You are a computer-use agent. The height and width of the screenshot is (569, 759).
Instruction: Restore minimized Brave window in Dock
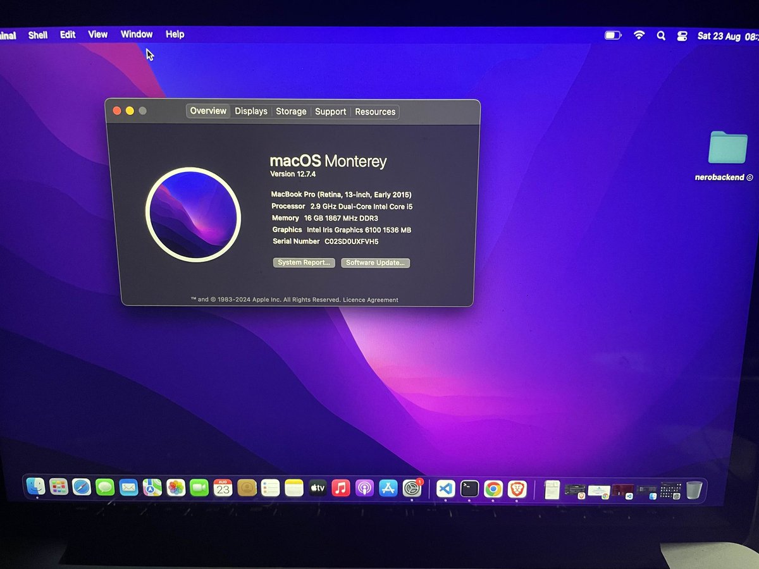pos(575,491)
